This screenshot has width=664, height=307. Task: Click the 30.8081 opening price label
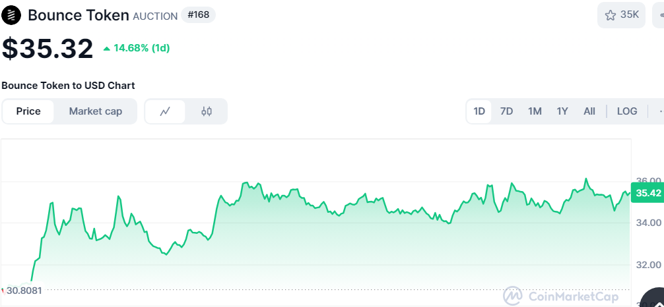[x=24, y=291]
